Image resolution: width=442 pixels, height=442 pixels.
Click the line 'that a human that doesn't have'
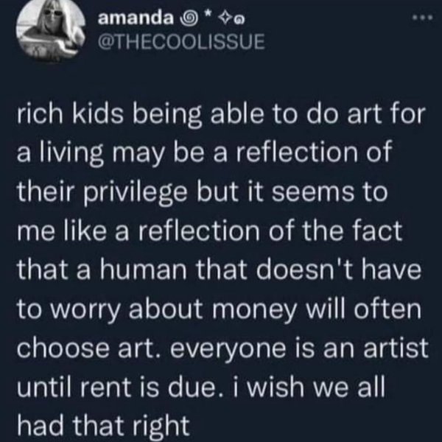pos(220,270)
